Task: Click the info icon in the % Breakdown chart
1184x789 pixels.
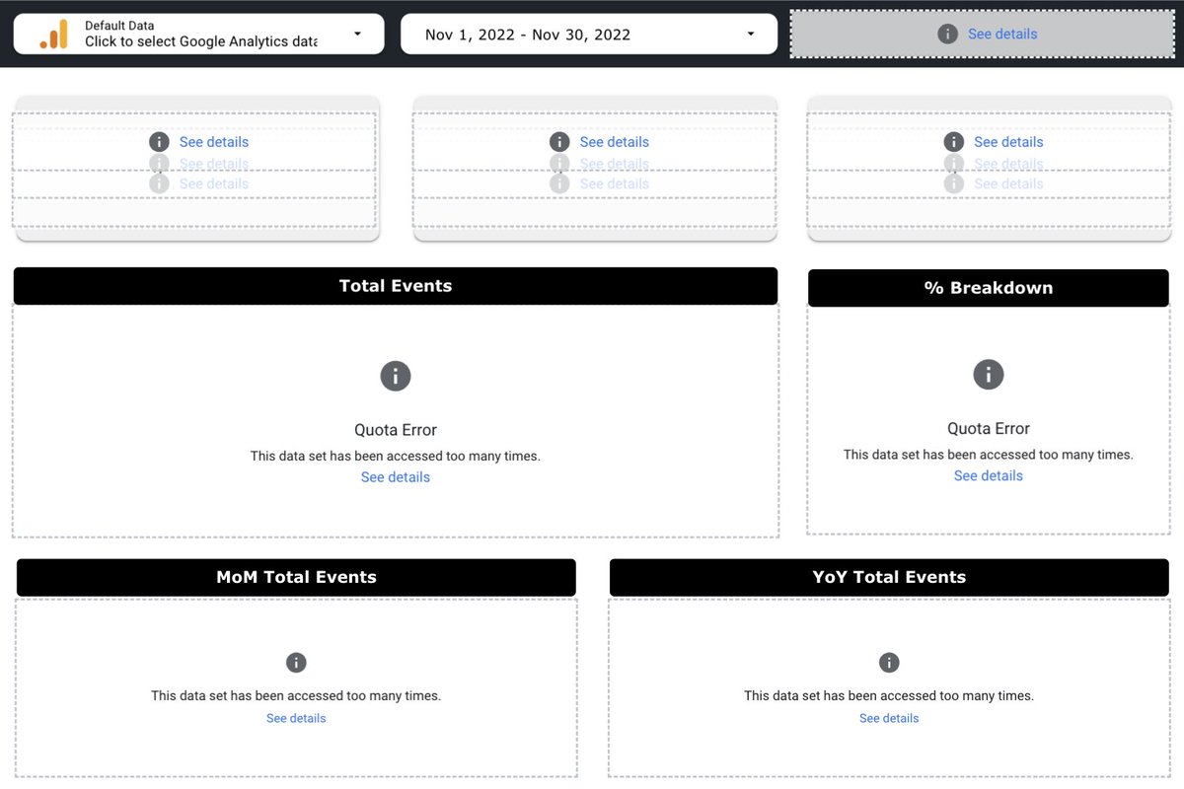Action: [989, 375]
